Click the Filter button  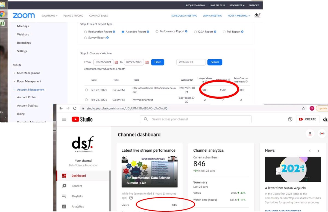pos(158,62)
